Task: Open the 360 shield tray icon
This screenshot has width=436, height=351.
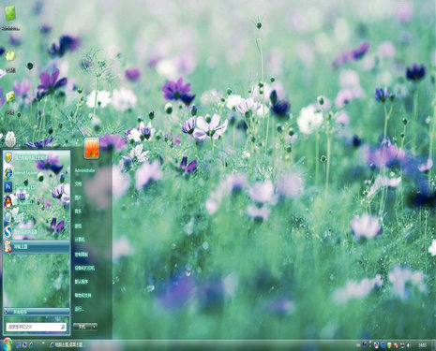Action: (x=389, y=345)
